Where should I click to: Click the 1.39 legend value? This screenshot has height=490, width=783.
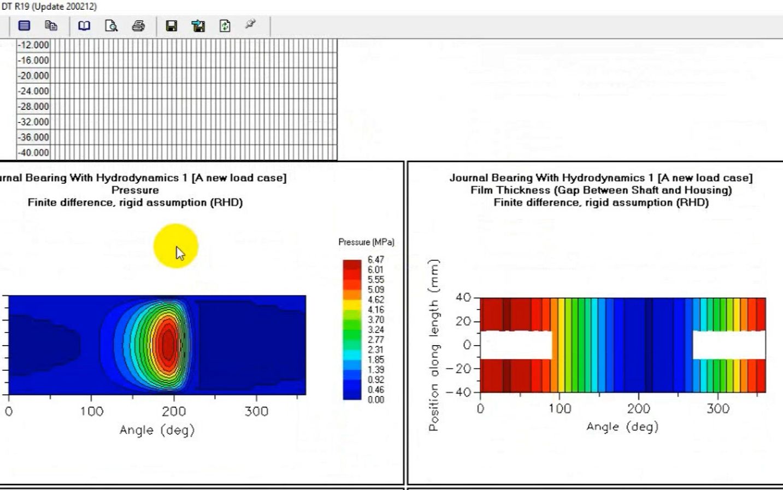tap(376, 370)
